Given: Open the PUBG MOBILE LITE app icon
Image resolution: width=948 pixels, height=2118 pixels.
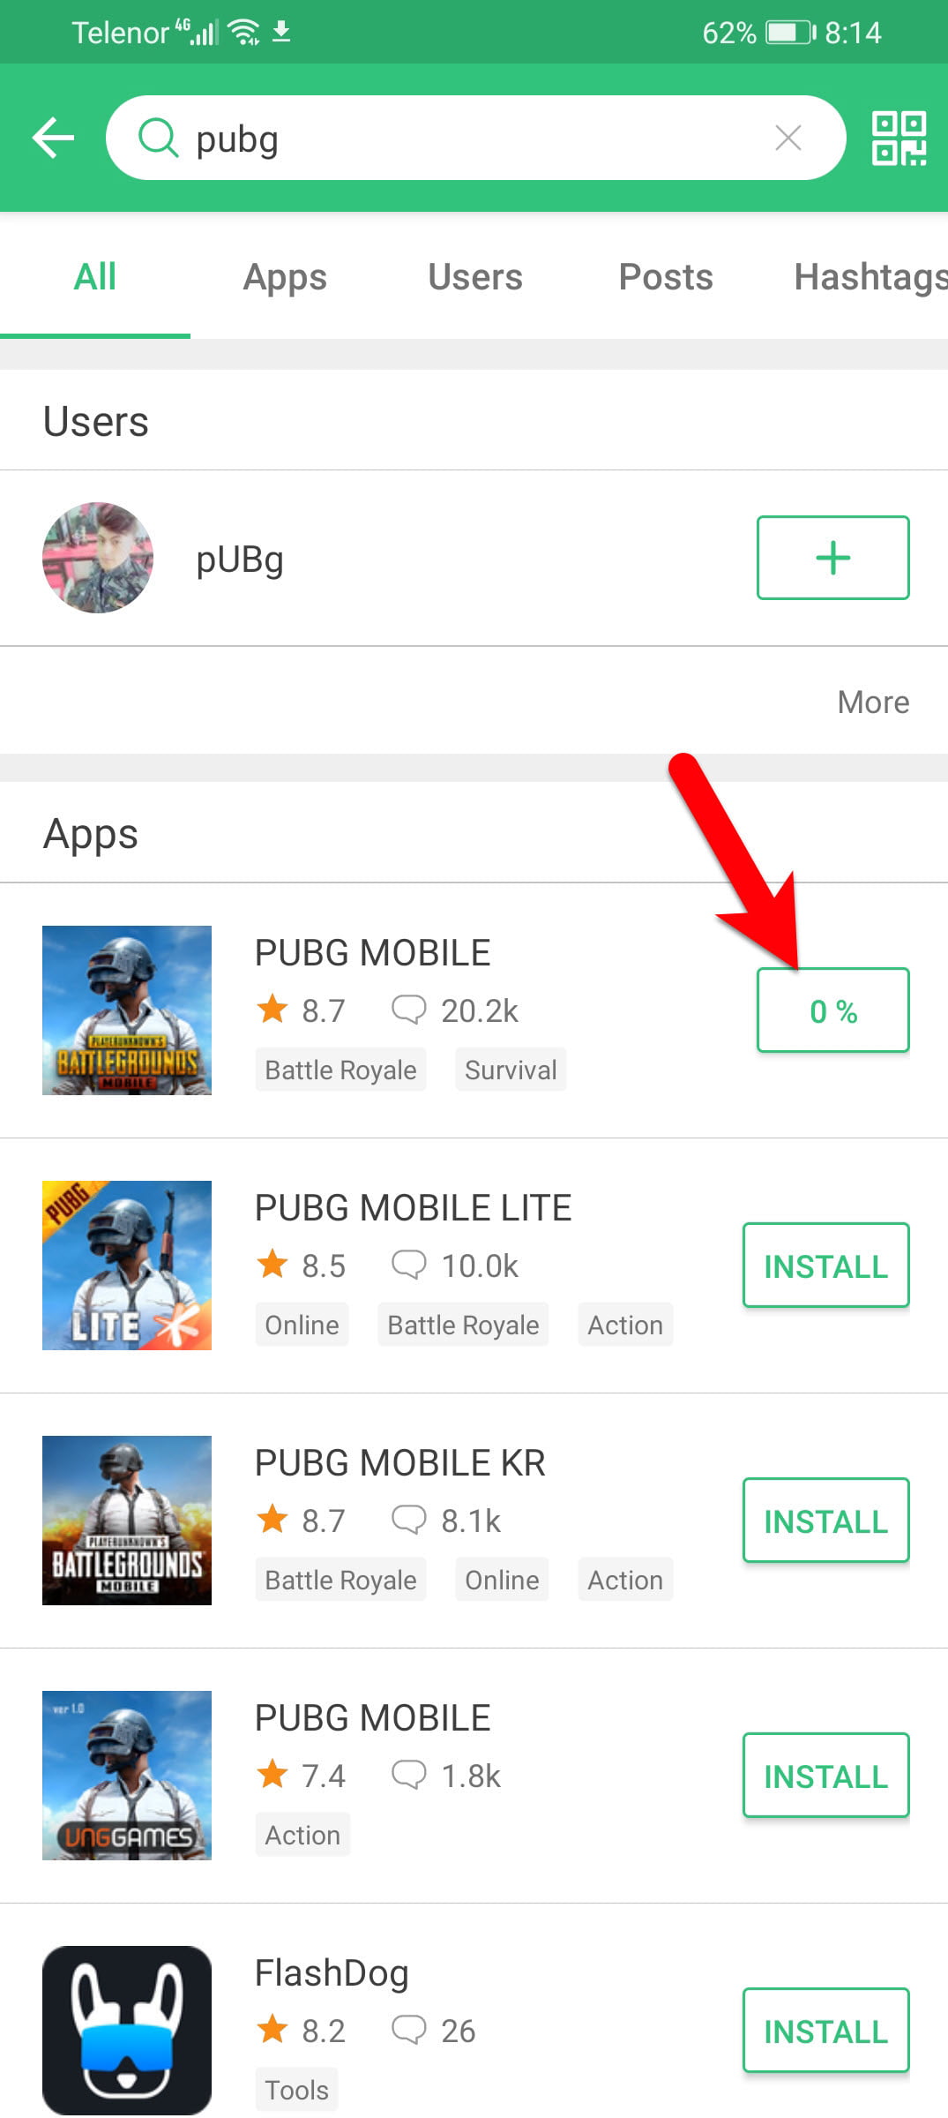Looking at the screenshot, I should click(x=127, y=1266).
